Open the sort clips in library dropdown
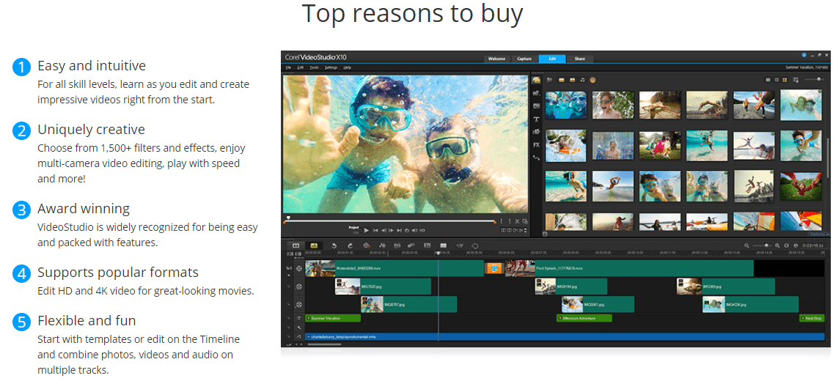 pos(796,80)
